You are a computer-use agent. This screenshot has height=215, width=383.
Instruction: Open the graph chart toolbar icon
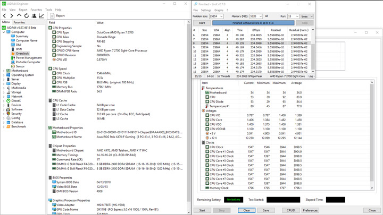tap(41, 16)
